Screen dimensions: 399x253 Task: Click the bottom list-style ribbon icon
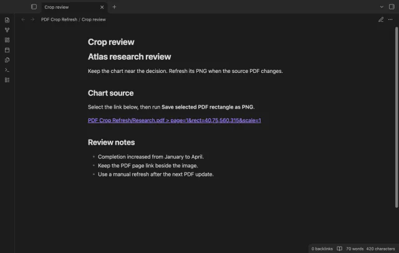pyautogui.click(x=7, y=80)
